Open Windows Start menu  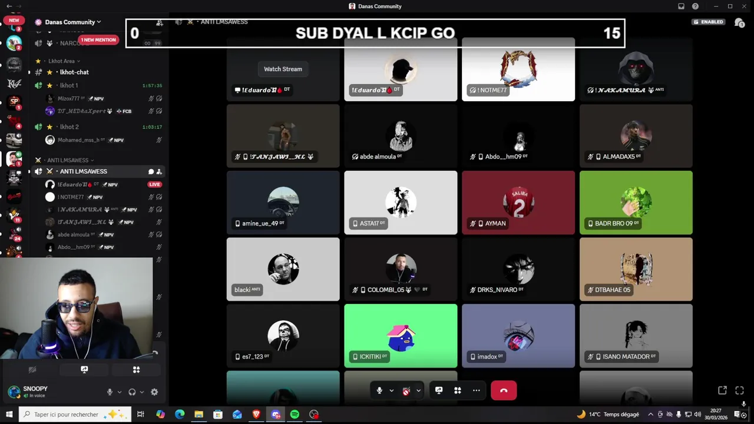click(x=9, y=415)
